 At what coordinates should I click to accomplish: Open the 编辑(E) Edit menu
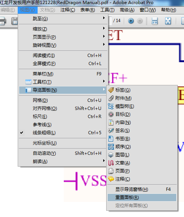[x=8, y=10]
